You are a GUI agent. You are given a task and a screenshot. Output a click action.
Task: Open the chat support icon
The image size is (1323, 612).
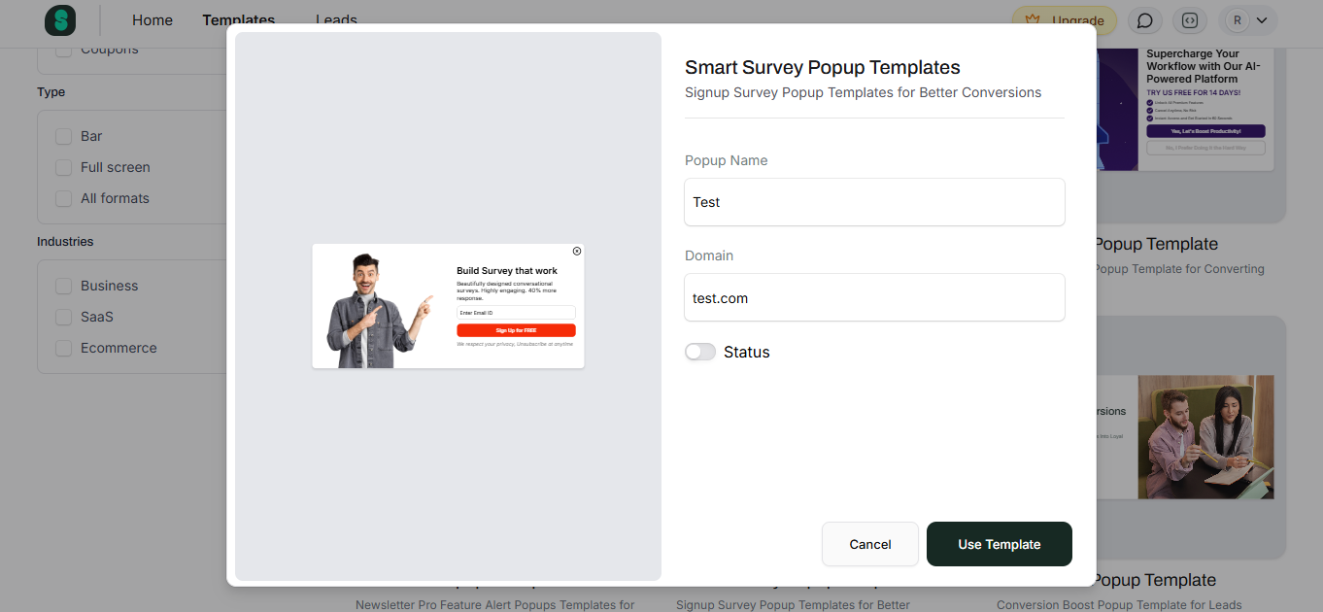coord(1144,20)
